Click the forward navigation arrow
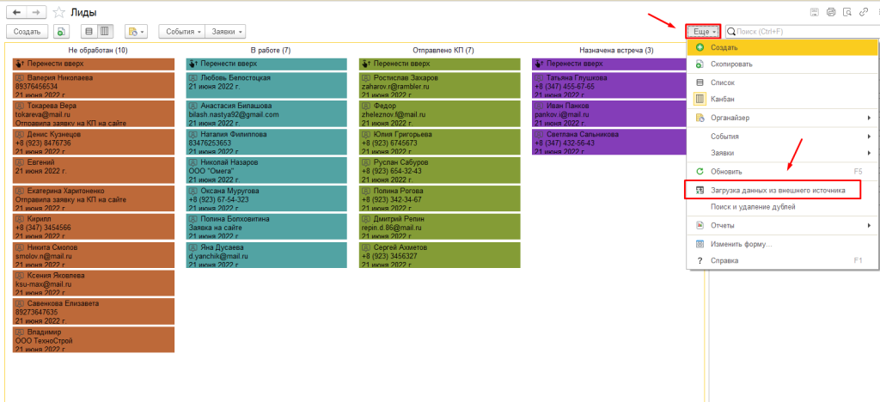The image size is (880, 402). 37,12
